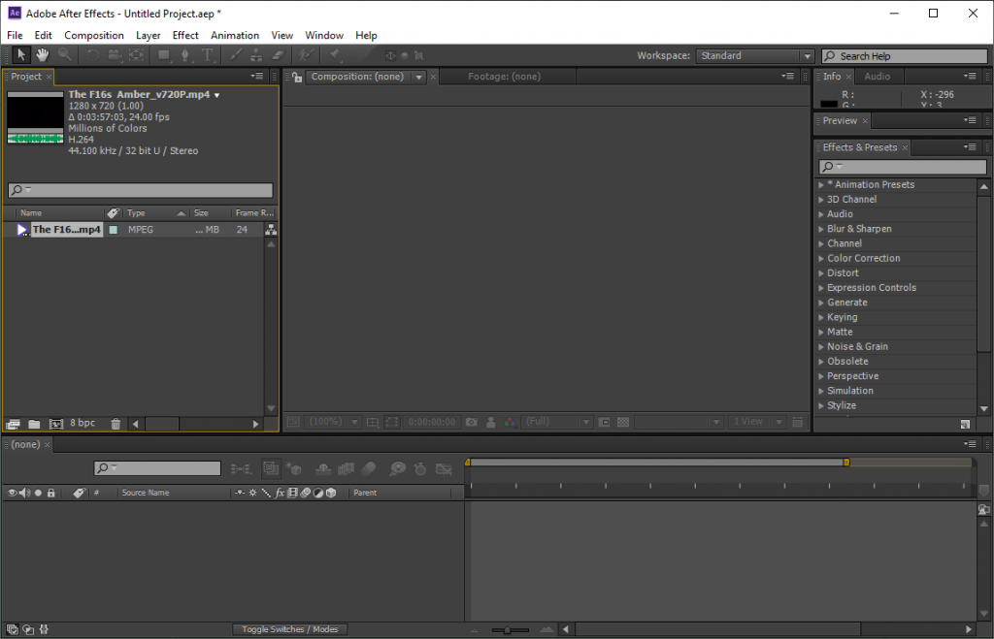Screen dimensions: 994x639
Task: Select The F16...mp4 footage item
Action: tap(66, 229)
